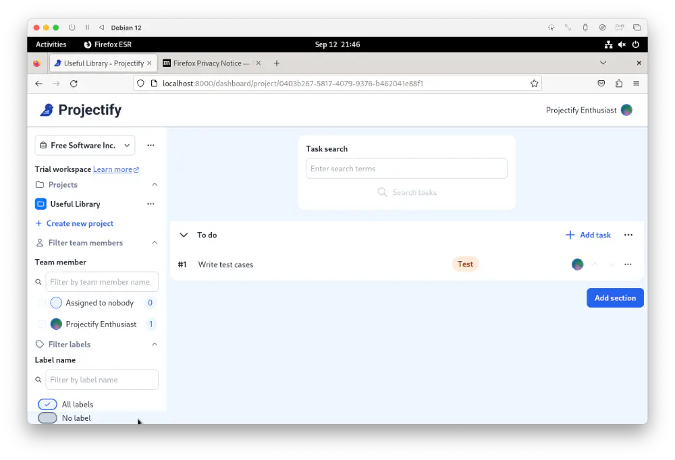
Task: Open Firefox Pocket save icon
Action: point(601,84)
